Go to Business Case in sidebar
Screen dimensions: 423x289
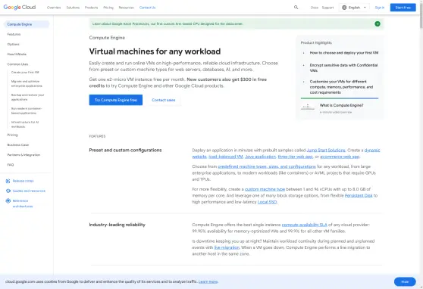pyautogui.click(x=17, y=144)
